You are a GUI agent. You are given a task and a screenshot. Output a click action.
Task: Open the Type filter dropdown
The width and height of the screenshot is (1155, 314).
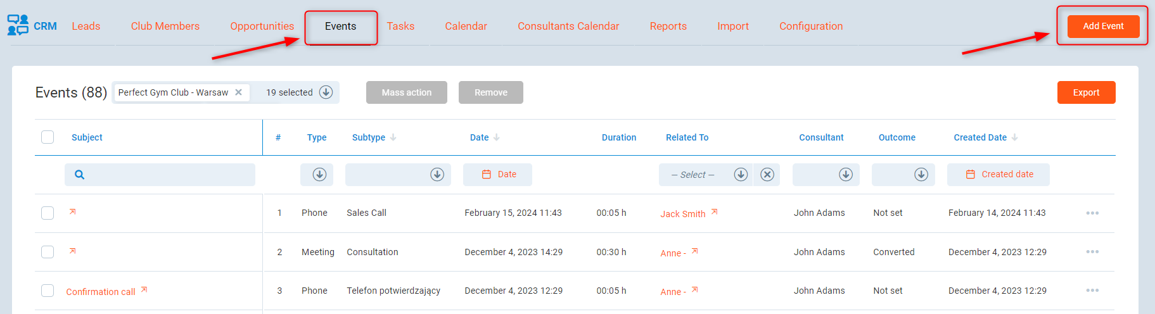click(x=319, y=175)
